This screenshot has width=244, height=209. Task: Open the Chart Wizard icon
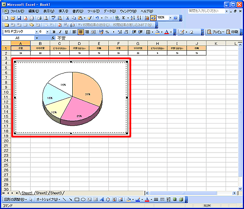(147, 18)
